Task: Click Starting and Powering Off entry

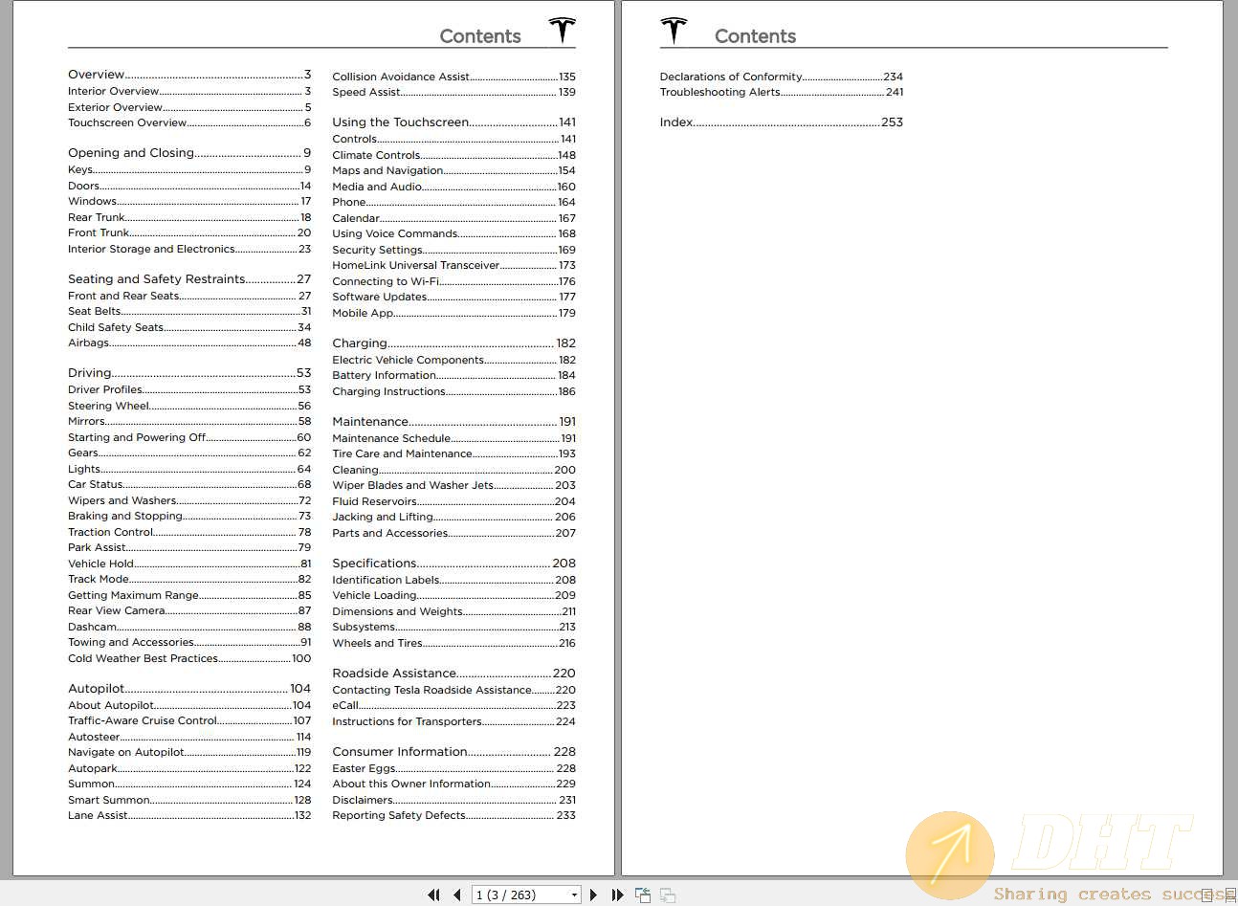Action: (x=189, y=437)
